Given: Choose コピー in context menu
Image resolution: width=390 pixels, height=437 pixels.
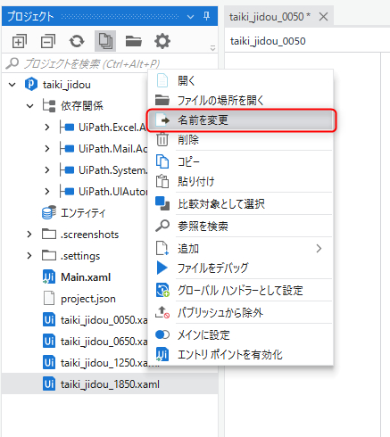Looking at the screenshot, I should pyautogui.click(x=240, y=161).
